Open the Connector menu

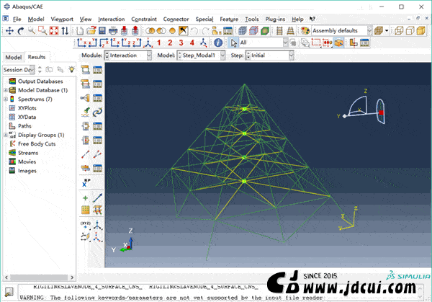click(176, 19)
